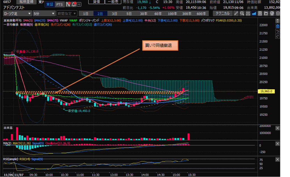Switch market to PTS
Viewport: 290px width, 177px height.
click(x=59, y=4)
